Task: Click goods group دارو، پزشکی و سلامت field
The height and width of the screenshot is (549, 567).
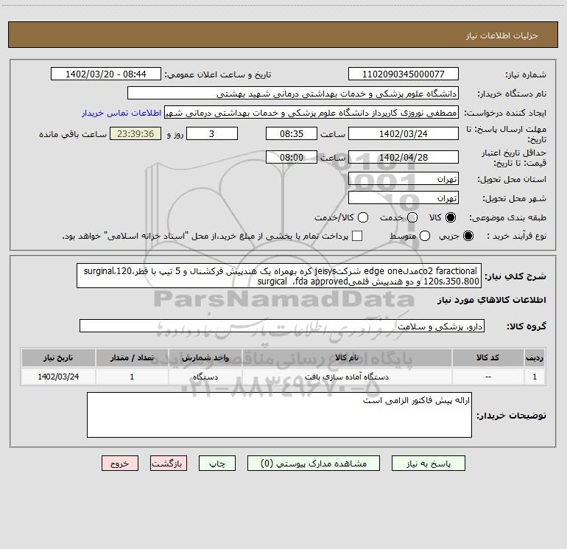Action: click(282, 326)
